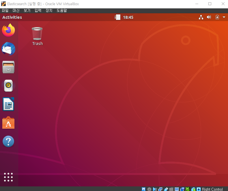Launch Thunderbird Mail from the dock

[8, 49]
